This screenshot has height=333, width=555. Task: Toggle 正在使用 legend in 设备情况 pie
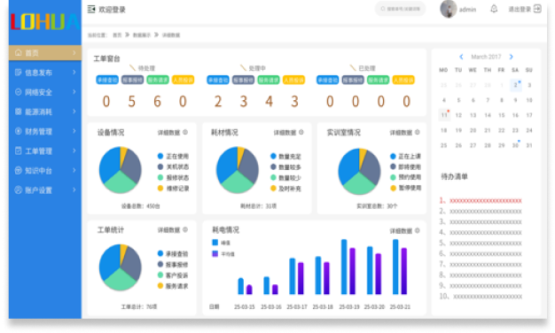click(173, 156)
